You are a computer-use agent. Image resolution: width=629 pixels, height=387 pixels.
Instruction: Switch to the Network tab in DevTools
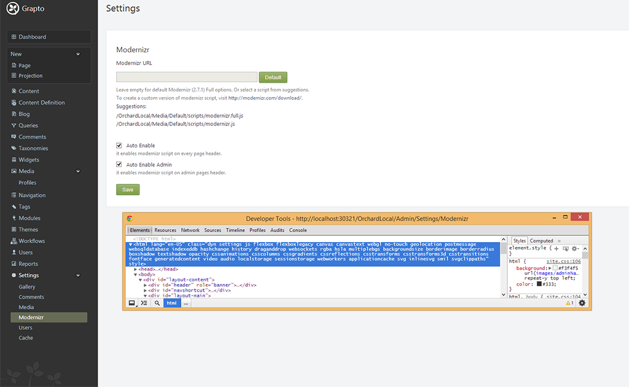[190, 230]
